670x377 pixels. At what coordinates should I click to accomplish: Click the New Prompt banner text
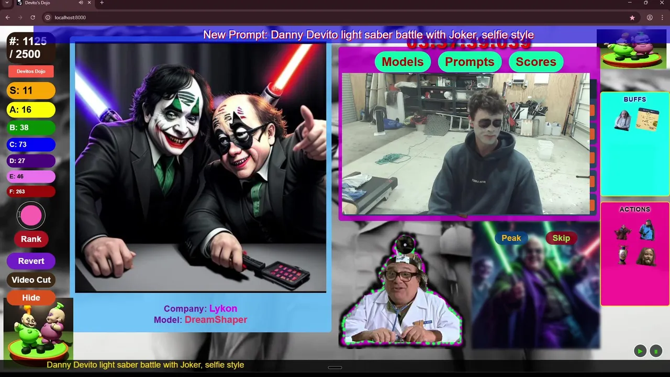tap(368, 35)
